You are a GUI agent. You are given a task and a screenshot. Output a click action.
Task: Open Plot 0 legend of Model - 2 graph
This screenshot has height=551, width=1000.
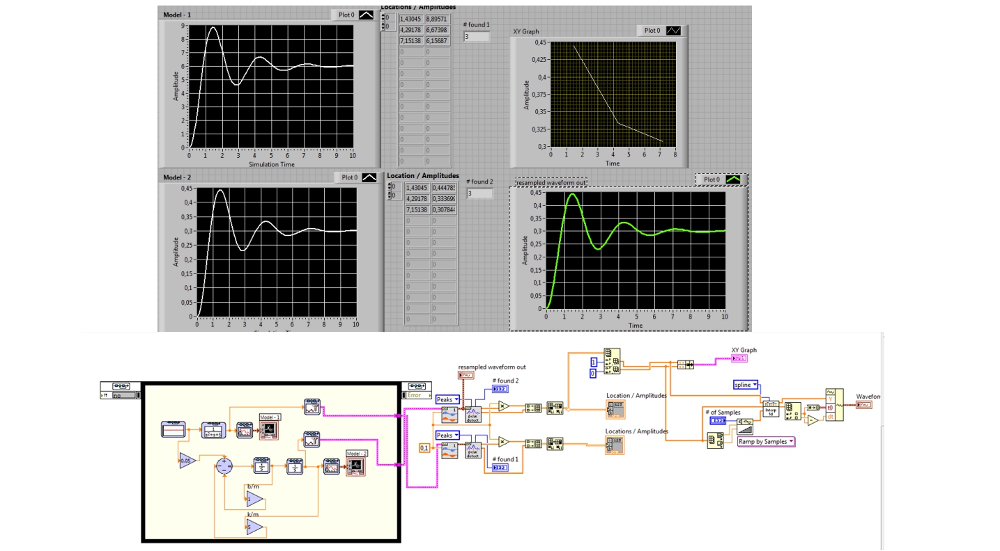[x=358, y=177]
